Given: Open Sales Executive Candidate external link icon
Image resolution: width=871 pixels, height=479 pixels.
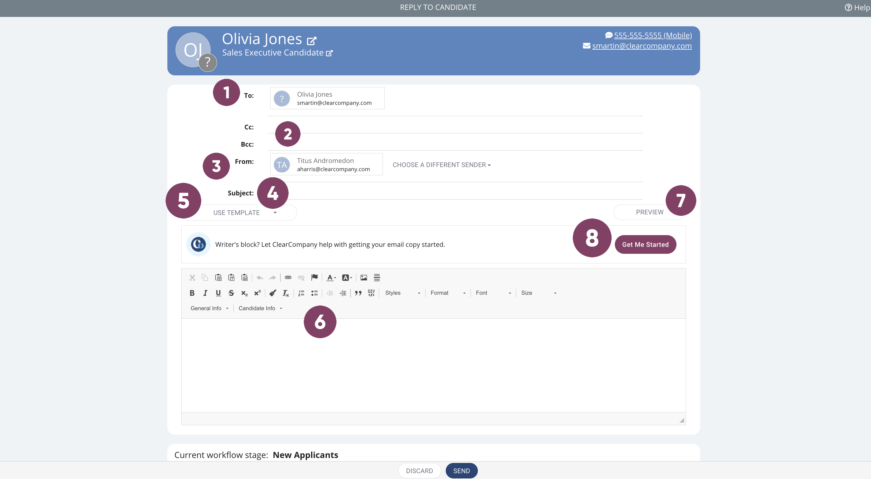Looking at the screenshot, I should [x=329, y=53].
